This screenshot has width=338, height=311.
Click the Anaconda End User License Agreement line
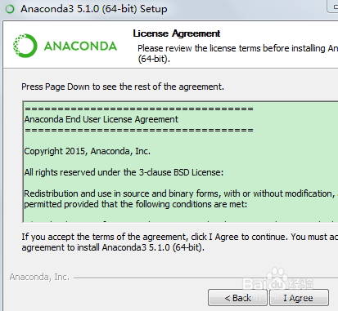click(x=101, y=119)
